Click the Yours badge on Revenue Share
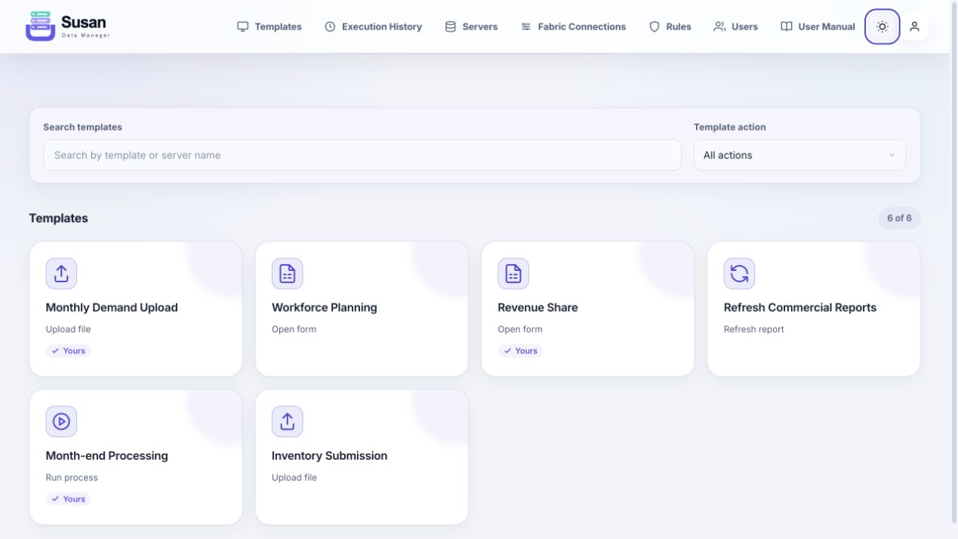958x539 pixels. pyautogui.click(x=520, y=351)
